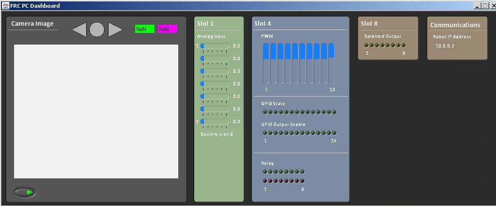Image resolution: width=496 pixels, height=206 pixels.
Task: Click PWM bar number 1
Action: coord(266,63)
